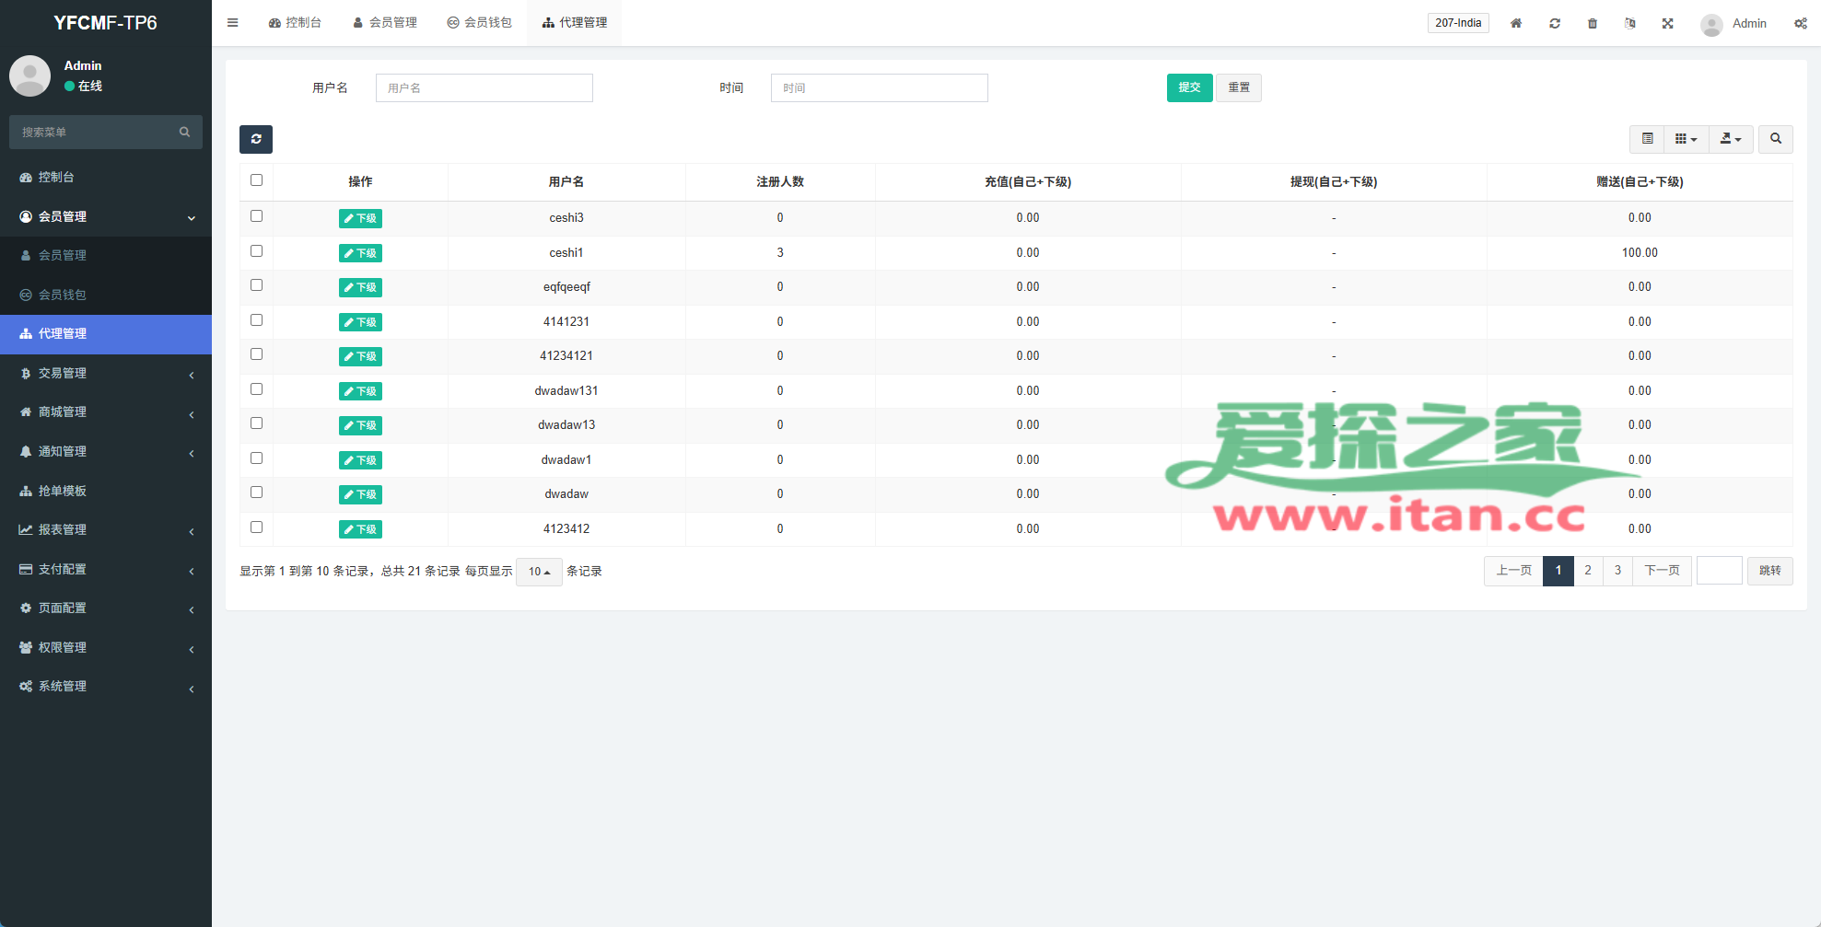The image size is (1821, 927).
Task: Toggle fullscreen with the expand icon
Action: click(x=1667, y=23)
